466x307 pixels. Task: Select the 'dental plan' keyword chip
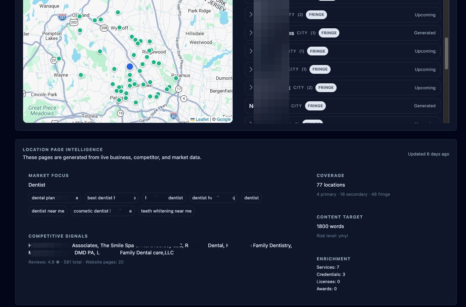(55, 198)
